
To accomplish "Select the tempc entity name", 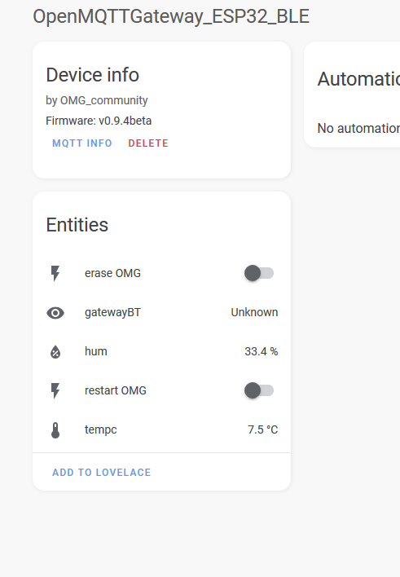I will coord(101,429).
